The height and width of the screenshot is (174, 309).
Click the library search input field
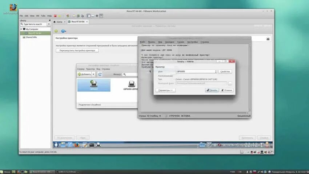(33, 24)
